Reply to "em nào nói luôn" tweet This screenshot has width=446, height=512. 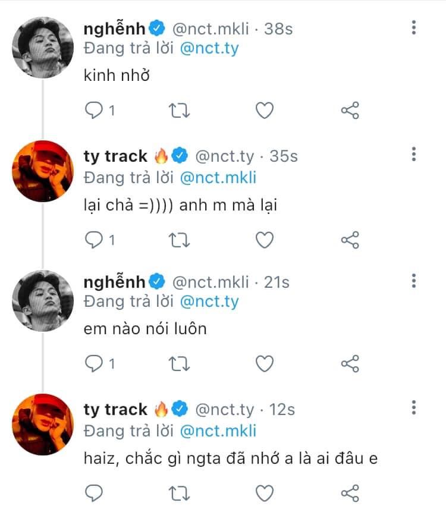95,363
